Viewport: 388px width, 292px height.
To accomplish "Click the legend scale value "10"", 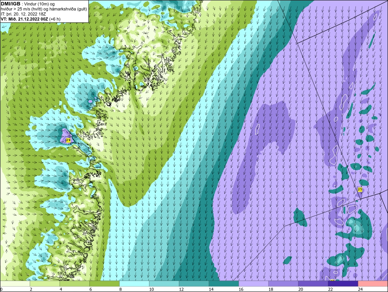I will click(151, 289).
